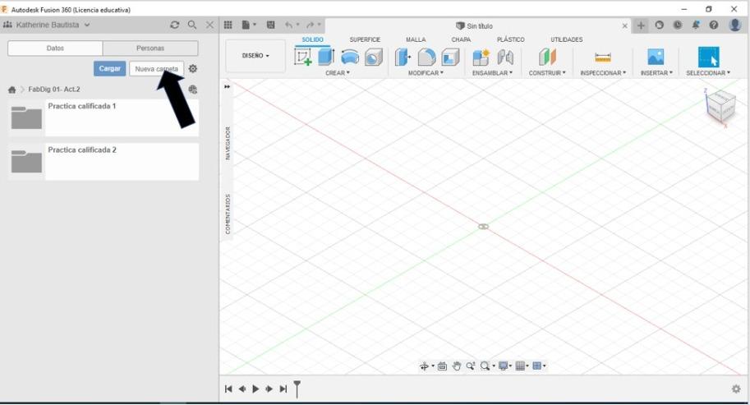Open data panel settings gear
Screen dimensions: 750x405
point(193,68)
